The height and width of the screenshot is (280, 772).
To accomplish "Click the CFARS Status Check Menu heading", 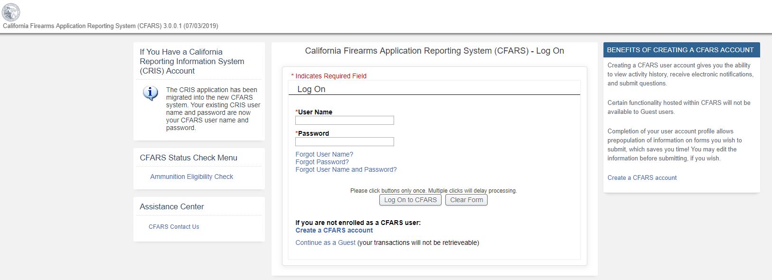I will (x=188, y=158).
